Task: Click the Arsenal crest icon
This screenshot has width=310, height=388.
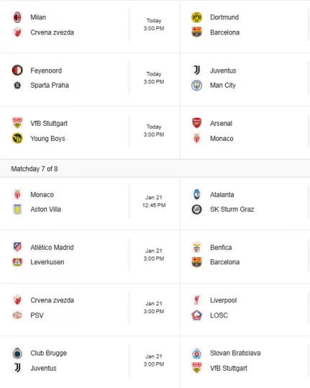Action: tap(197, 123)
